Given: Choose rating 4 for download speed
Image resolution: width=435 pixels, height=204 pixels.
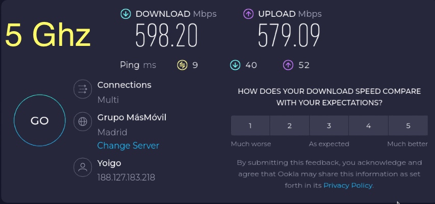Looking at the screenshot, I should click(368, 126).
